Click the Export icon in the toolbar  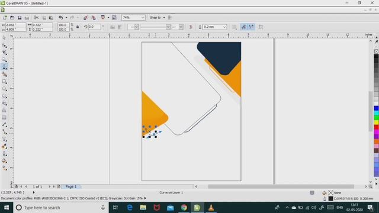click(x=93, y=18)
